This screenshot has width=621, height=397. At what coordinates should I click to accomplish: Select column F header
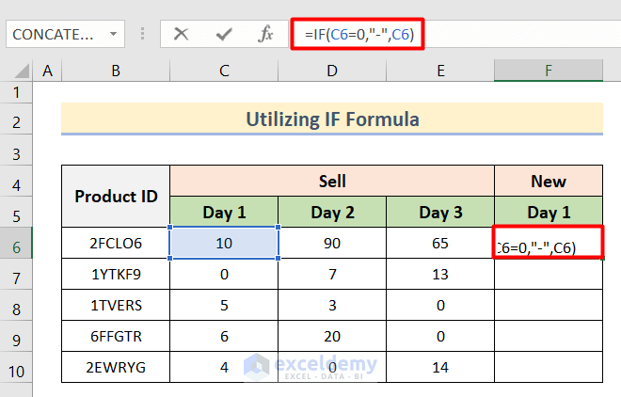coord(548,71)
